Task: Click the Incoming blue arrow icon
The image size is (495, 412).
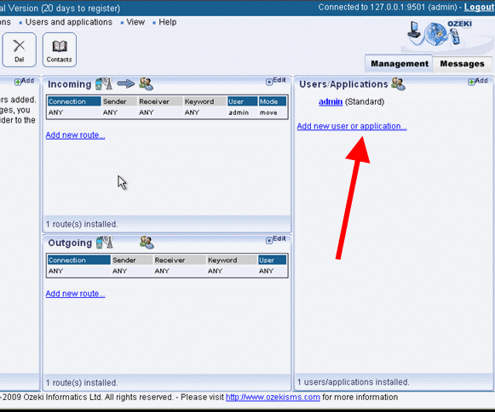Action: tap(125, 83)
